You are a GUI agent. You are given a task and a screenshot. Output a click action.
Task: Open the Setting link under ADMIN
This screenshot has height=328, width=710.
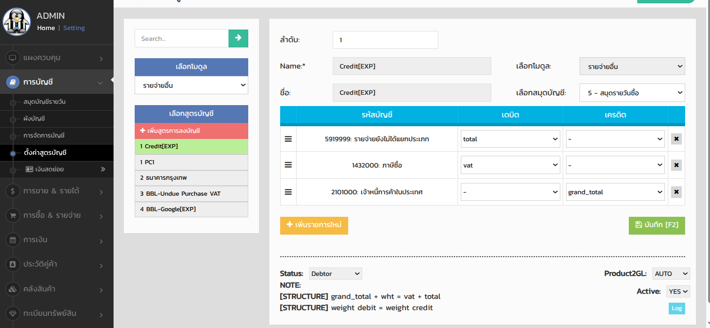[74, 28]
